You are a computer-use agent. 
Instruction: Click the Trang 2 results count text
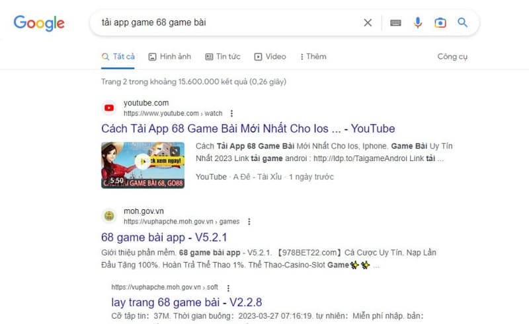coord(194,82)
